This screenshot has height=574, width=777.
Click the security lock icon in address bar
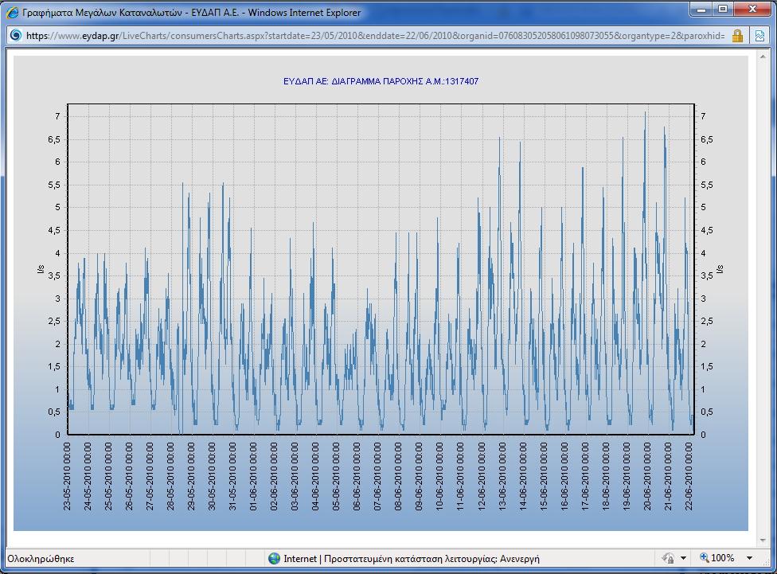pos(737,36)
